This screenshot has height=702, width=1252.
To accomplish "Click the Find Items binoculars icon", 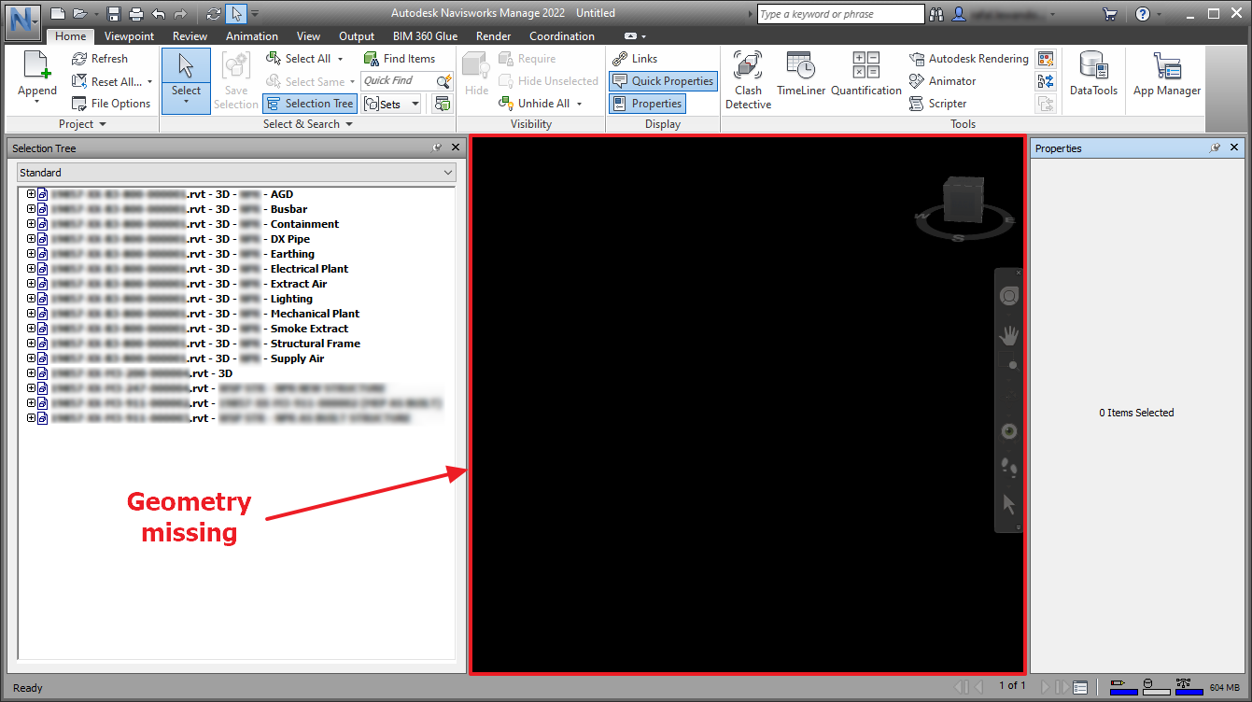I will (x=372, y=59).
